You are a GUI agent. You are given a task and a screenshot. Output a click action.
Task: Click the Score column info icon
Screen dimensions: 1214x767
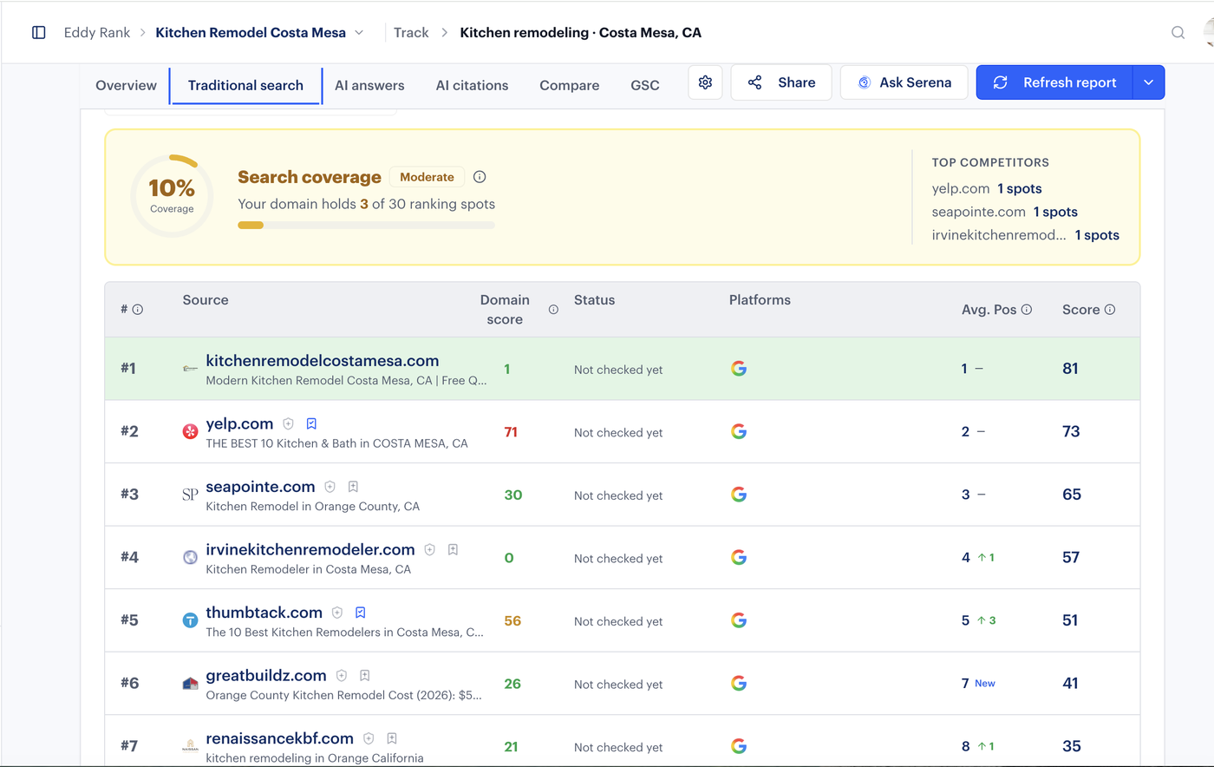(x=1110, y=310)
